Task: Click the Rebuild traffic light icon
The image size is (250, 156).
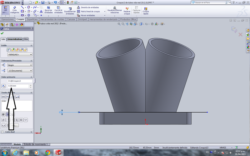Action: click(68, 2)
